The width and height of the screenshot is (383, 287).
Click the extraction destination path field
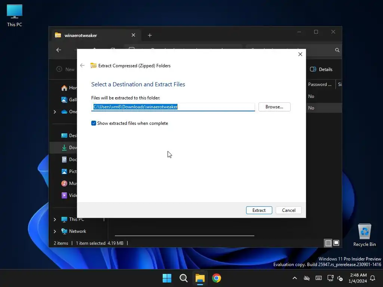173,107
